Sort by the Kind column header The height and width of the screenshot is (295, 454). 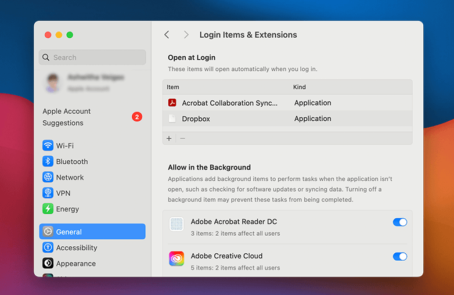300,87
